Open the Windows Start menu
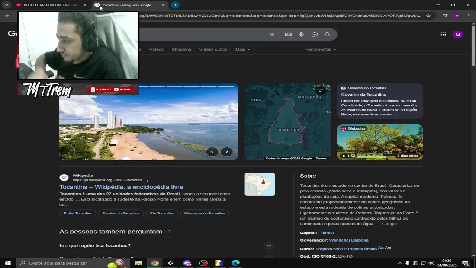This screenshot has height=268, width=476. [7, 263]
